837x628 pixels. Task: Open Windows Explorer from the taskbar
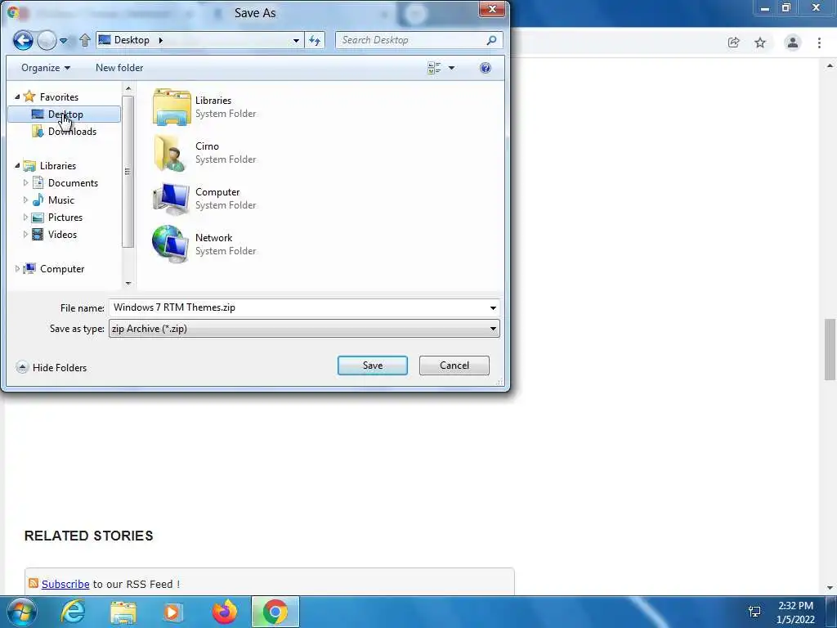coord(123,612)
